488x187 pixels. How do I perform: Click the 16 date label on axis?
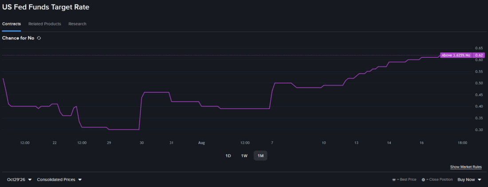[422, 143]
